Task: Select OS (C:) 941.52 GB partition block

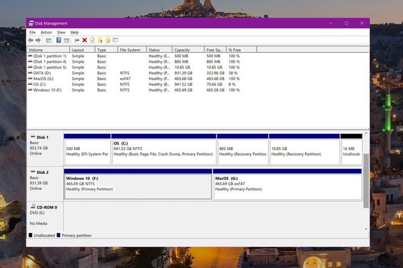Action: 163,149
